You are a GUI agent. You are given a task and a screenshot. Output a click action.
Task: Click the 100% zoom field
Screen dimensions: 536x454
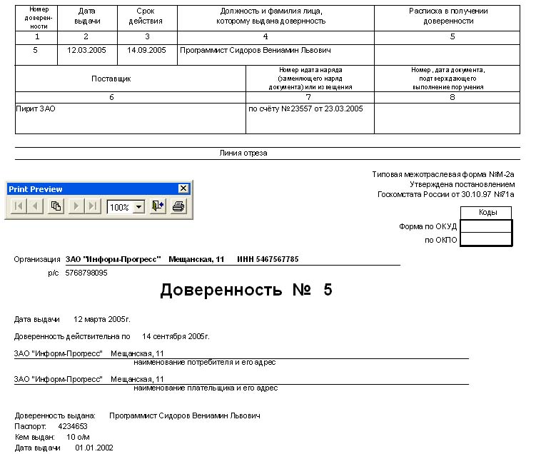[120, 207]
